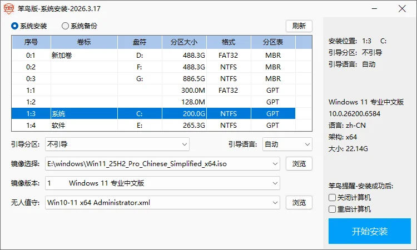The height and width of the screenshot is (250, 417).
Task: Click 浏览 next to 镜像选择
Action: (x=299, y=164)
